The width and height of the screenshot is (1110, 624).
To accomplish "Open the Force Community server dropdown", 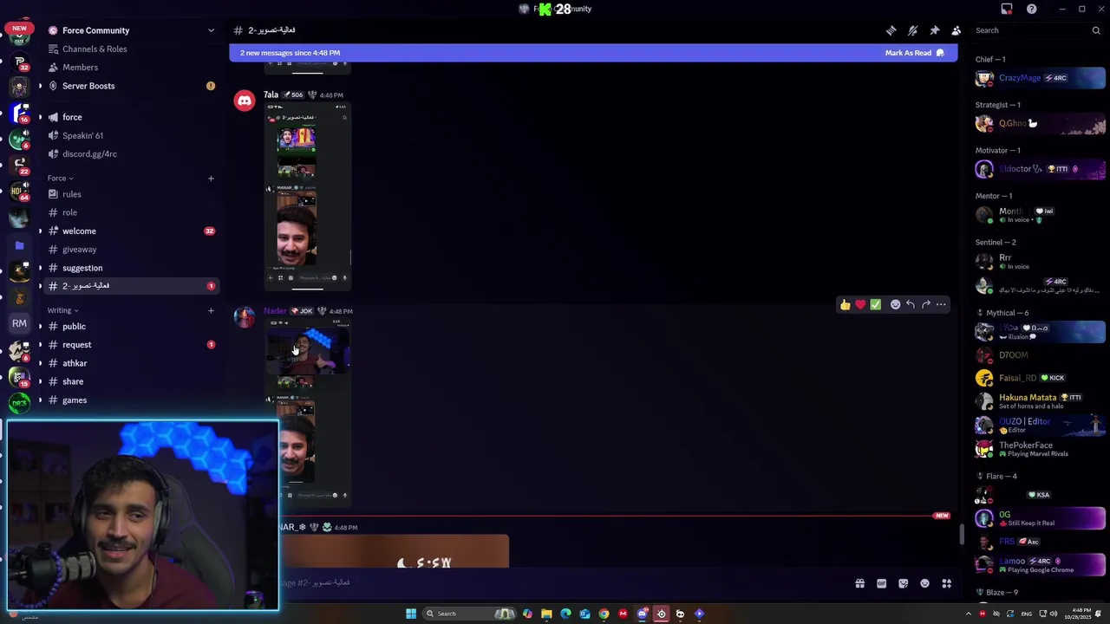I will click(x=130, y=30).
